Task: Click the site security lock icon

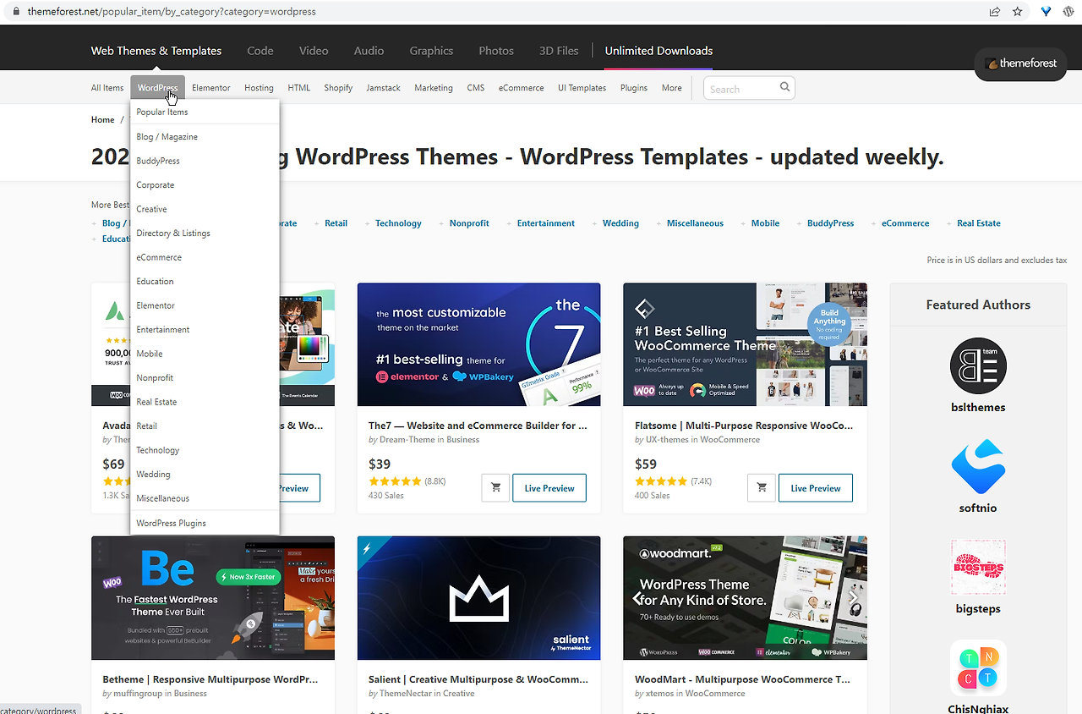Action: coord(14,12)
